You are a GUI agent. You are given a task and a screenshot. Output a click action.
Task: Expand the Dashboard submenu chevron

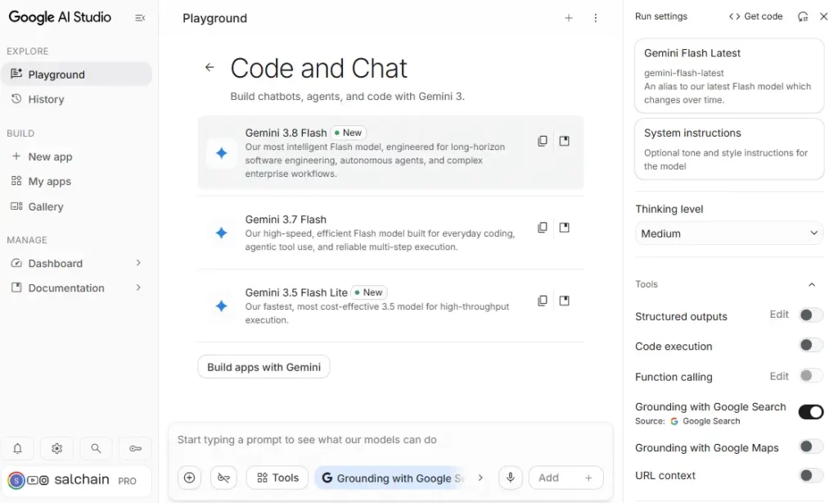(x=138, y=263)
